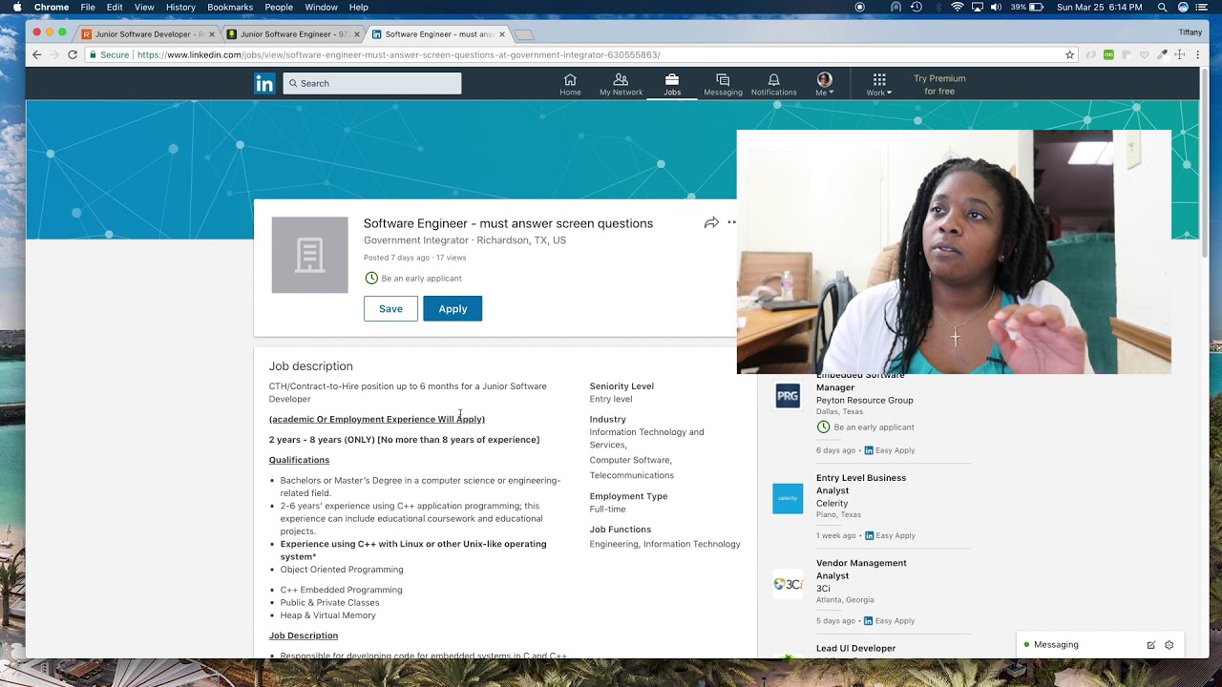The height and width of the screenshot is (687, 1222).
Task: Switch to first Junior Software Developer tab
Action: [146, 34]
